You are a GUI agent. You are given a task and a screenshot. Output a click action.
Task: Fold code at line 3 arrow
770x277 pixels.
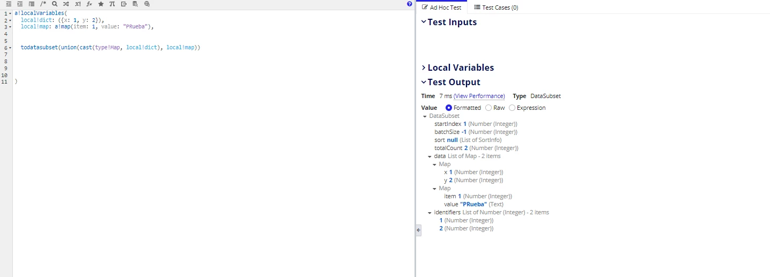tap(10, 27)
